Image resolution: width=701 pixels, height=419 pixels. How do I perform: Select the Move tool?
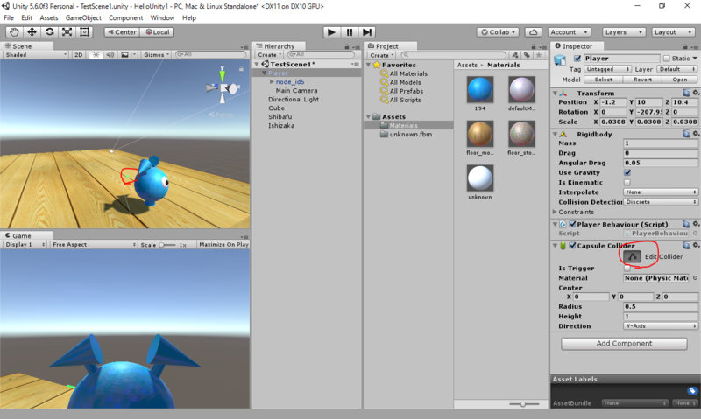32,32
